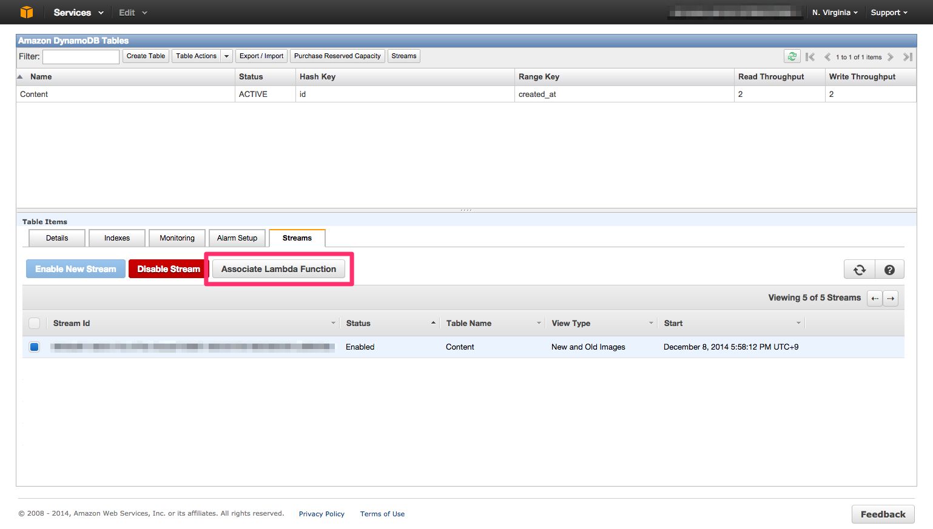Click the select-all checkbox in the stream header
Screen dimensions: 933x529
coord(34,323)
